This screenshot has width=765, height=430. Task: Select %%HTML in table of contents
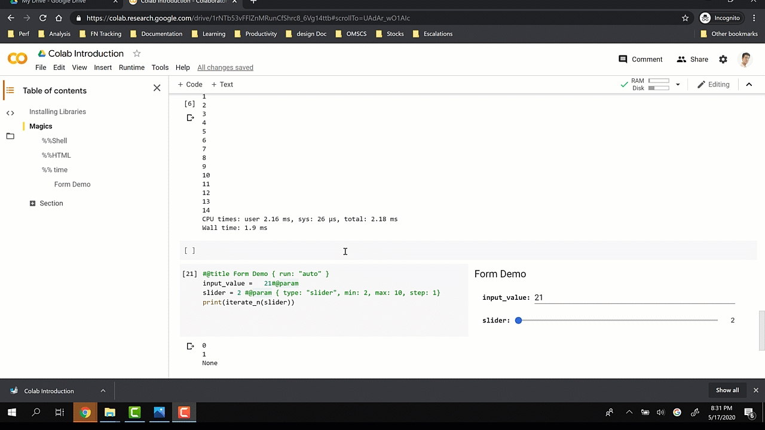(56, 155)
